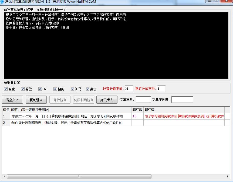
Task: Click the 文章原创度 output field
Action: tap(182, 100)
